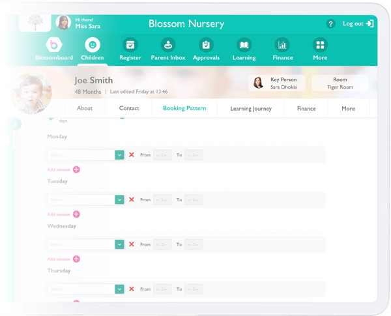Open the Learning Journey tab

pos(251,109)
